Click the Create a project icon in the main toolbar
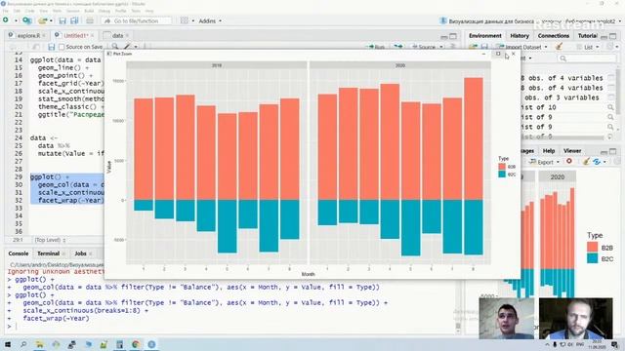625x351 pixels. [x=27, y=20]
